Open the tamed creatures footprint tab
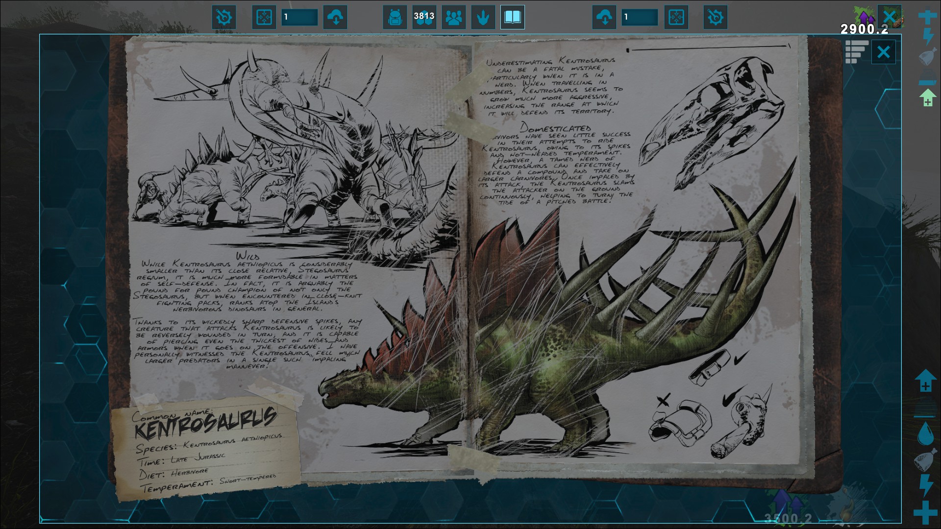 483,17
